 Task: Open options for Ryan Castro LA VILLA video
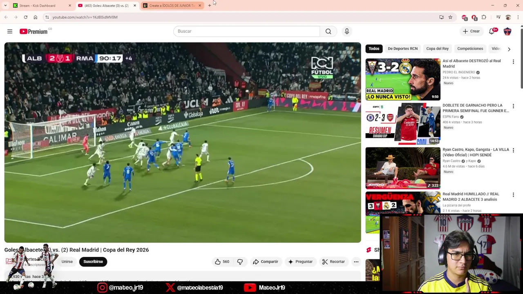coord(513,150)
